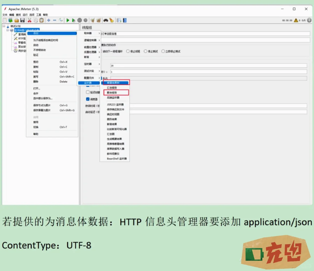Select the 同步定时器 clock tree node
The width and height of the screenshot is (314, 271).
[x=20, y=51]
